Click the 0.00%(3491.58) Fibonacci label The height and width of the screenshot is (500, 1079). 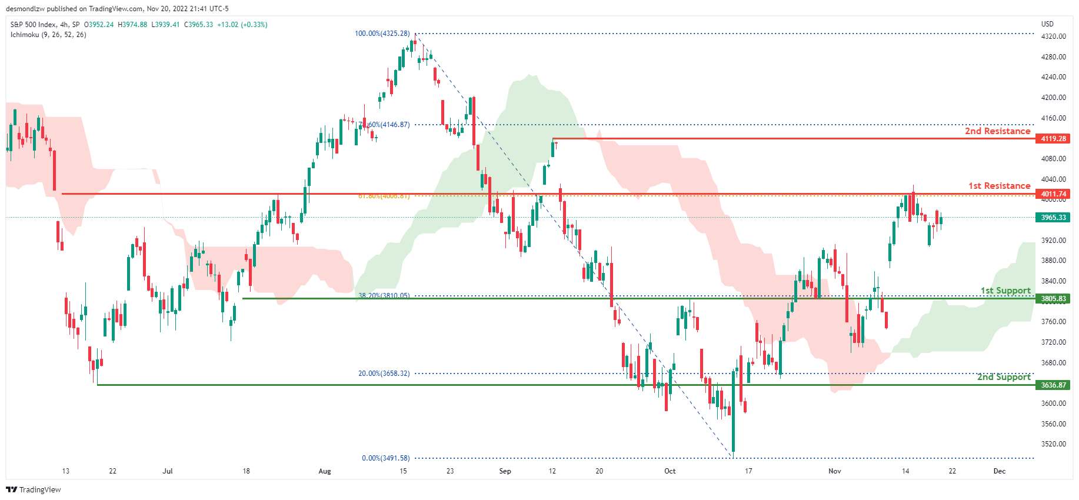tap(386, 458)
